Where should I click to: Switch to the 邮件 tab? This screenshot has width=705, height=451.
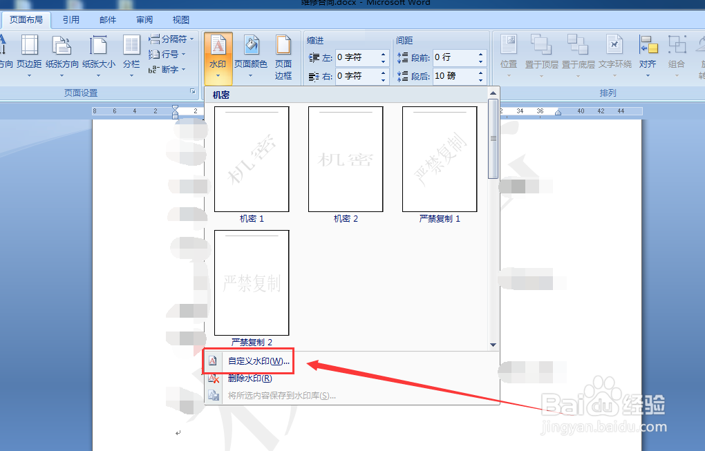coord(108,20)
